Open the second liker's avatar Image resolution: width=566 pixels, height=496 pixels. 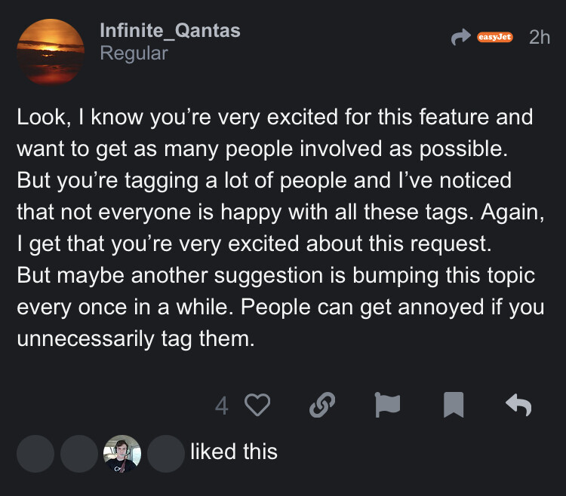click(78, 454)
